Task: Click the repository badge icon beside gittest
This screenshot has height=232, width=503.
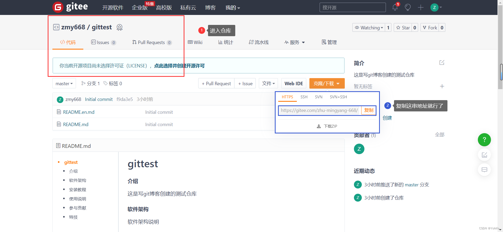Action: point(119,27)
